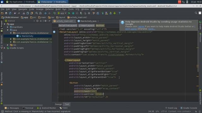The image size is (202, 113).
Task: Click the Copy toolbar icon
Action: click(x=28, y=13)
